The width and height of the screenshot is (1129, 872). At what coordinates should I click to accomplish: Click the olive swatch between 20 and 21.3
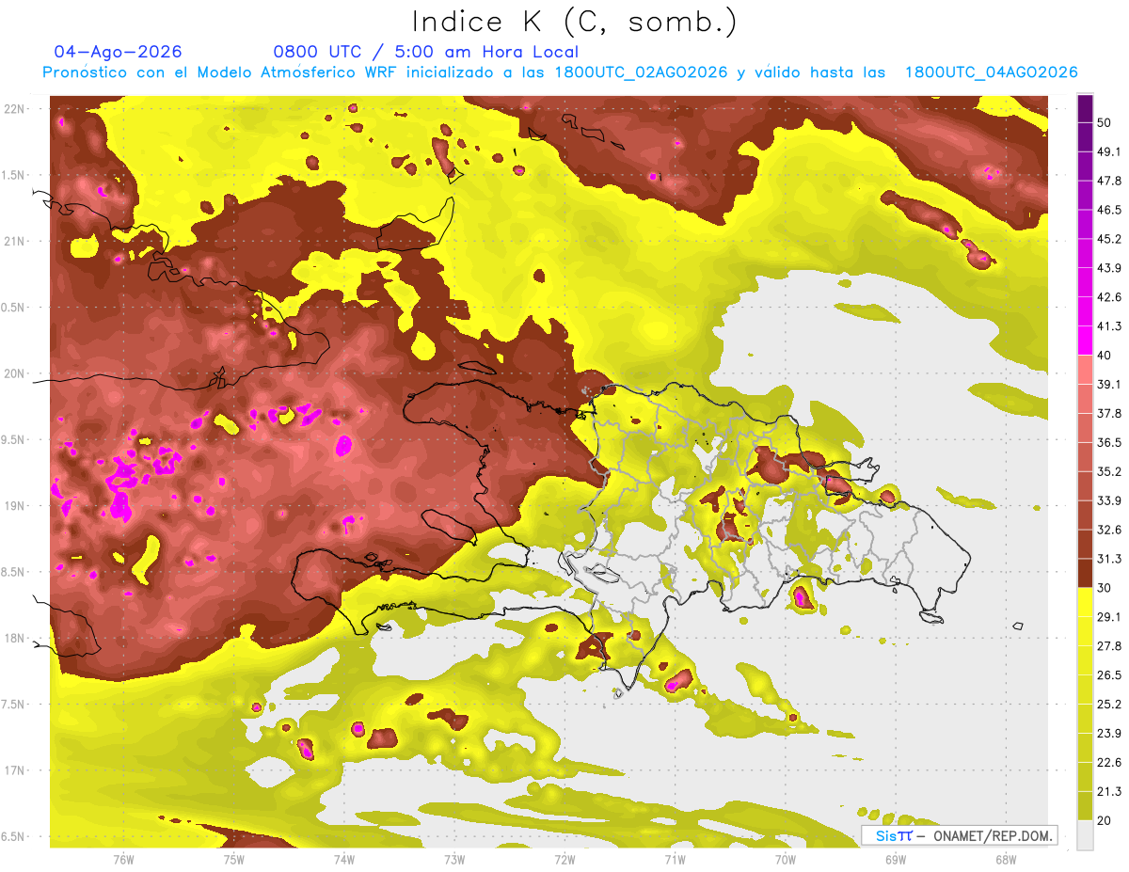(x=1085, y=806)
